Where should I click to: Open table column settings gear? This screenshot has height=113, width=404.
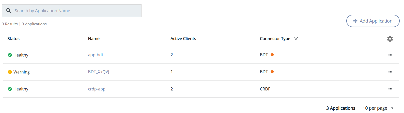(x=390, y=39)
